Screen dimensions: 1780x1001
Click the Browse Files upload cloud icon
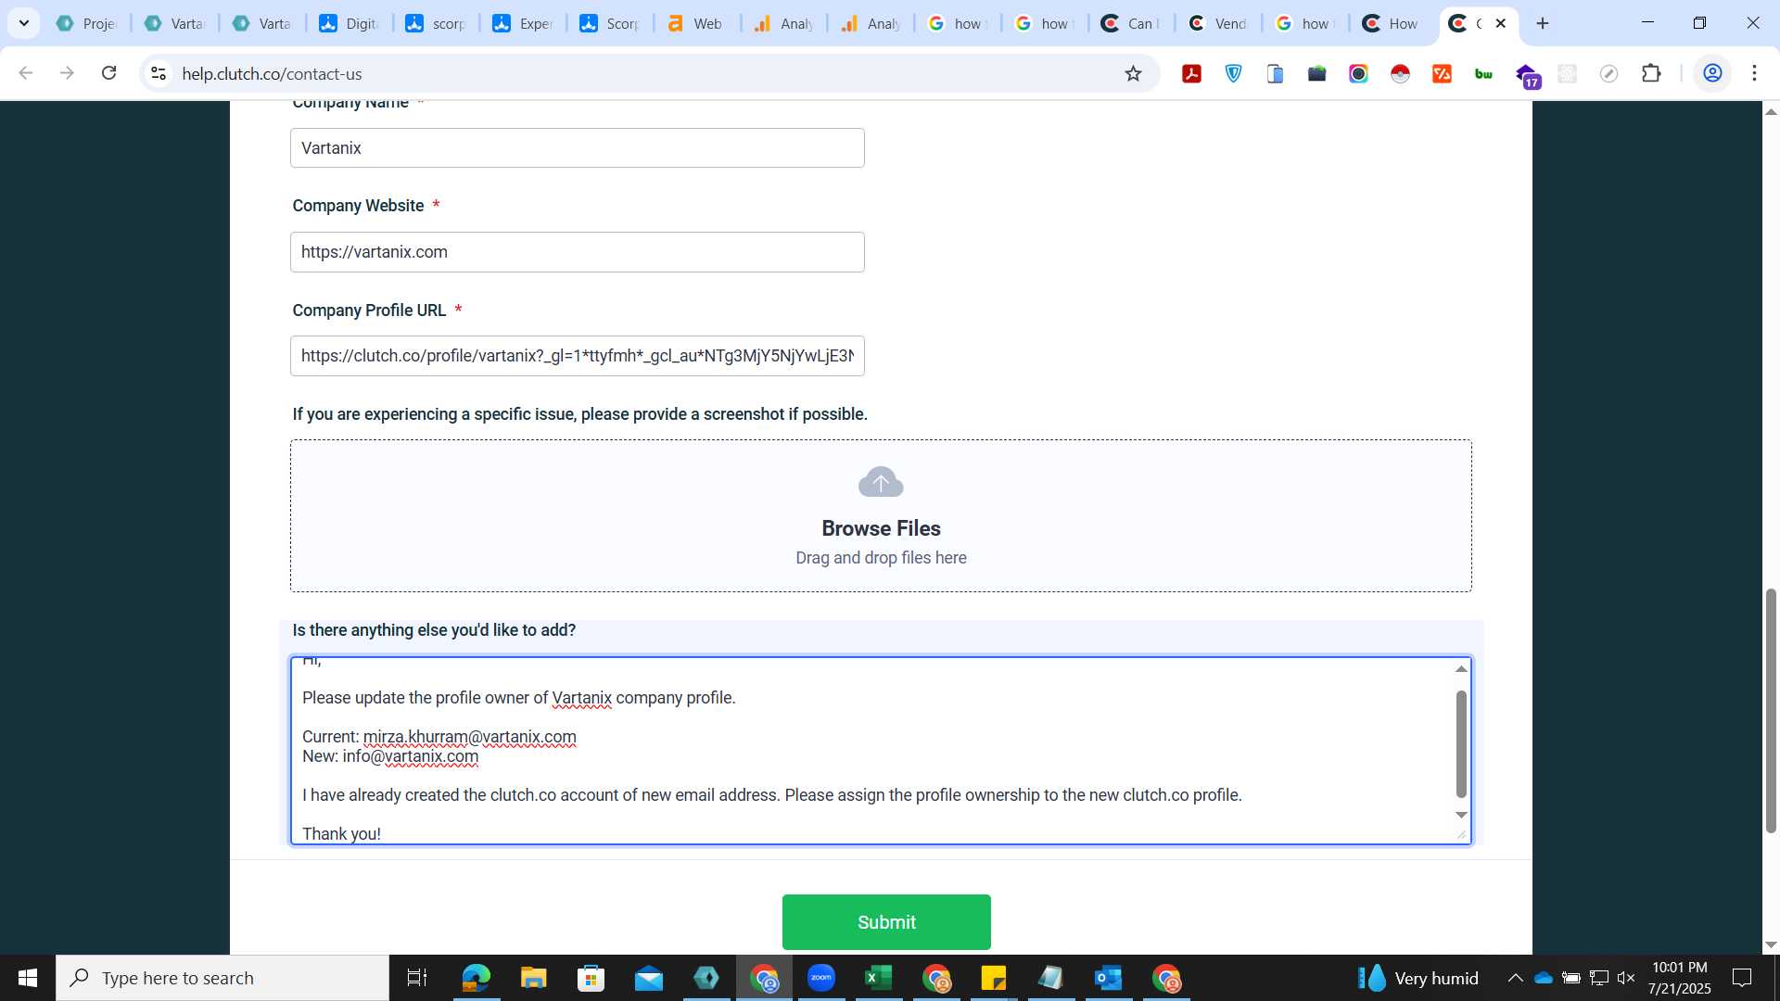click(881, 482)
